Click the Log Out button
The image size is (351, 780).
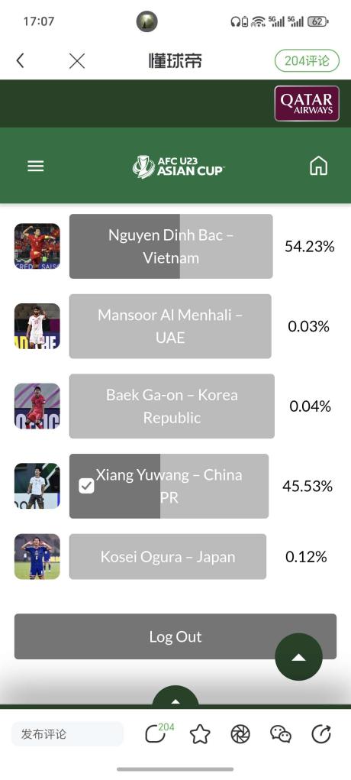pos(175,636)
